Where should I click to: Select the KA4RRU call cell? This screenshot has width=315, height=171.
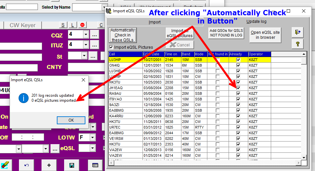click(126, 116)
